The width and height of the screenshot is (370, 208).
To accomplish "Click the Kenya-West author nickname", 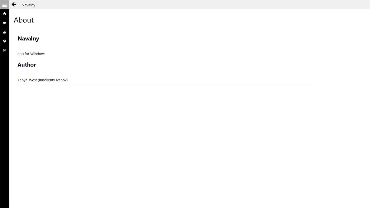I will click(x=27, y=80).
